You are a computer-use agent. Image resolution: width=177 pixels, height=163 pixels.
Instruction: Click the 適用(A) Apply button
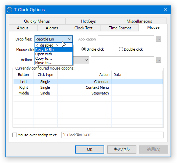154,150
